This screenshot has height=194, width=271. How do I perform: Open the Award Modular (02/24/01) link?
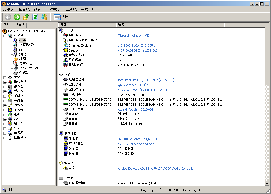136,109
